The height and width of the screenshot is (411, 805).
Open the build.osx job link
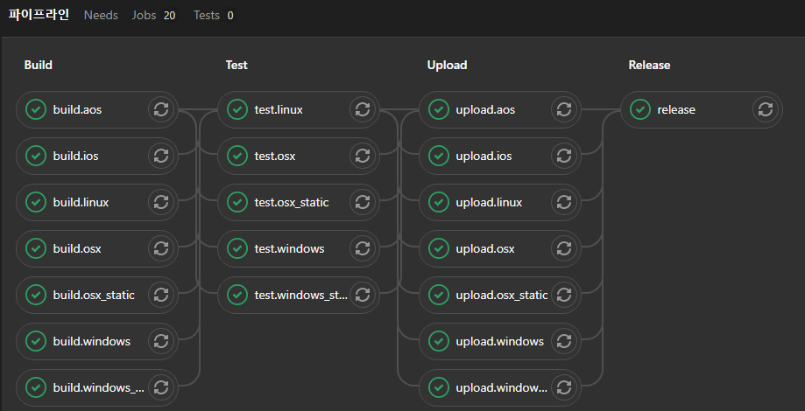[77, 248]
